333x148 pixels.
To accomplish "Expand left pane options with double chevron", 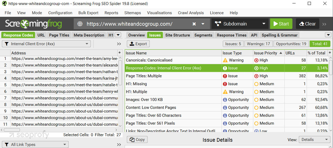I will click(x=119, y=44).
